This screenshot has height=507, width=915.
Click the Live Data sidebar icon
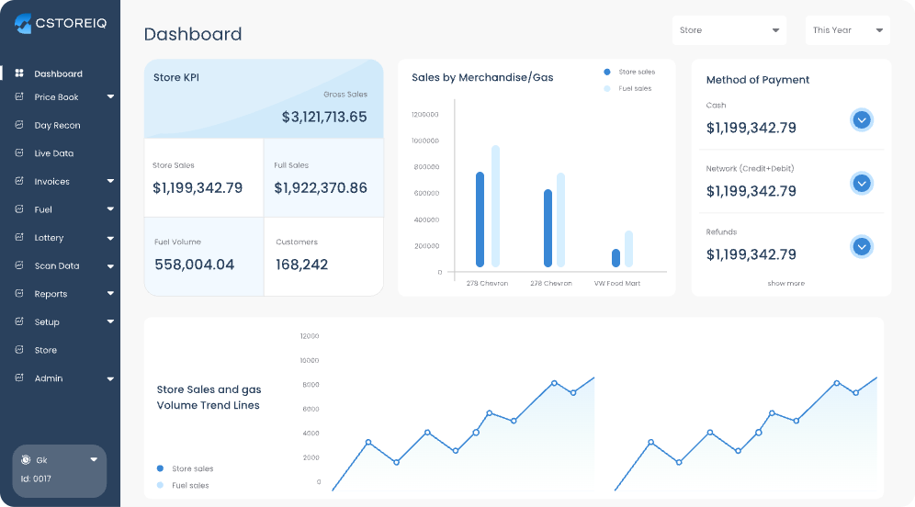coord(19,152)
